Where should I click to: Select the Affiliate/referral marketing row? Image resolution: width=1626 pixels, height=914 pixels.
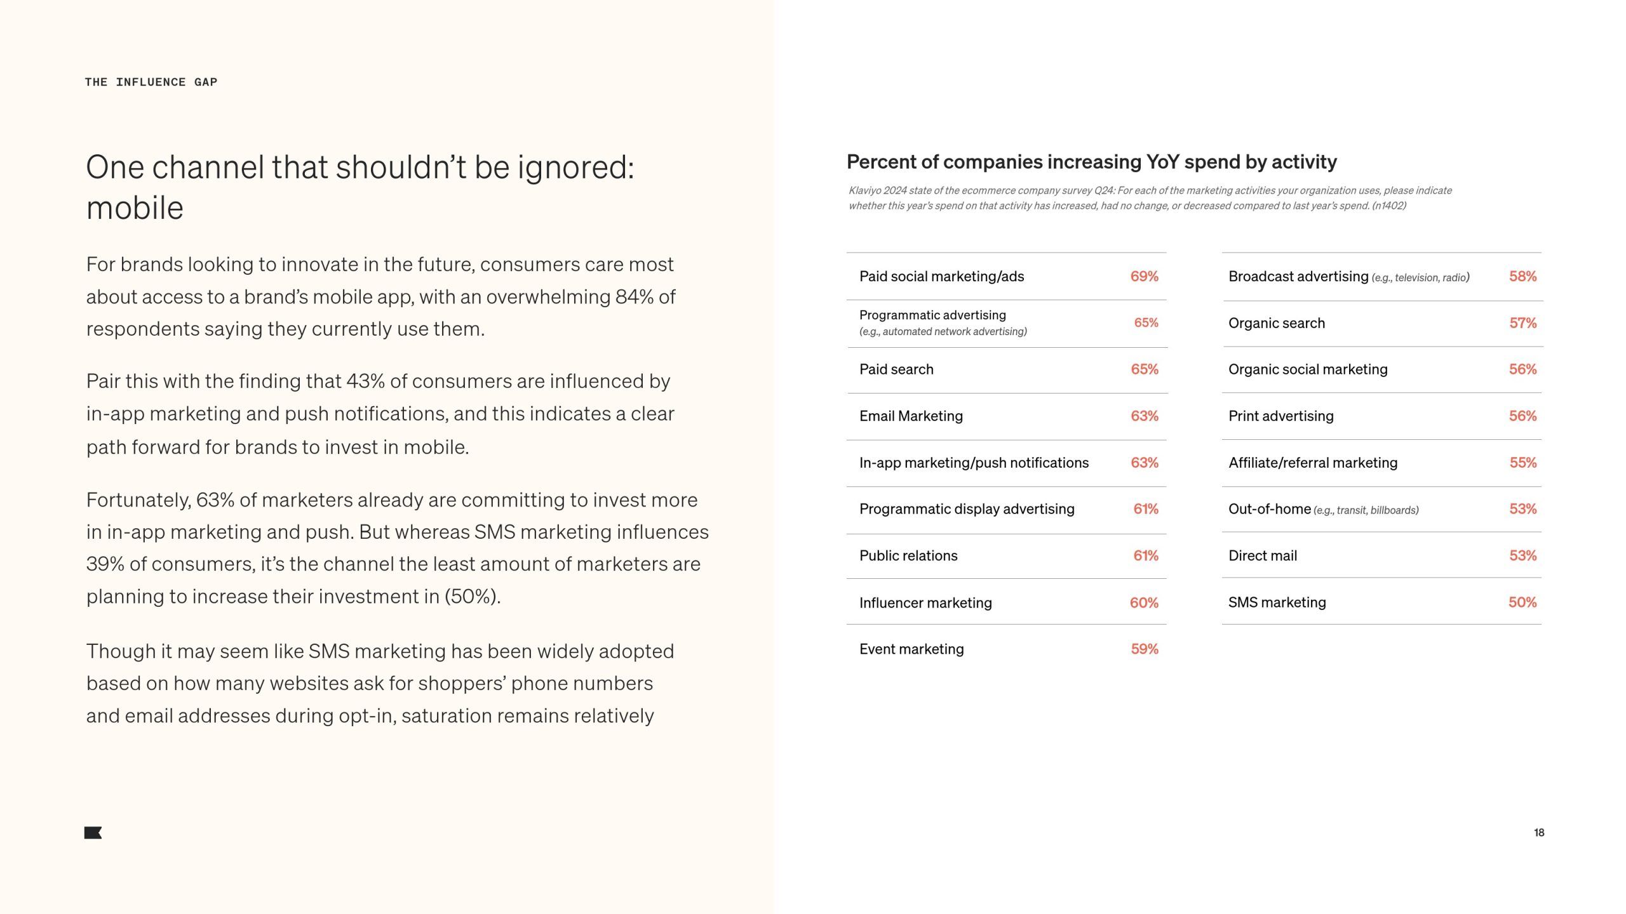pyautogui.click(x=1382, y=463)
